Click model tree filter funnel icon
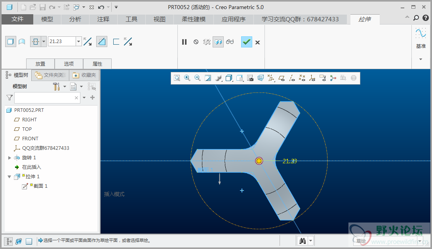 10,98
